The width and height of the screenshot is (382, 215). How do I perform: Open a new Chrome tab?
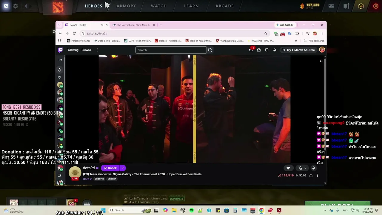161,25
